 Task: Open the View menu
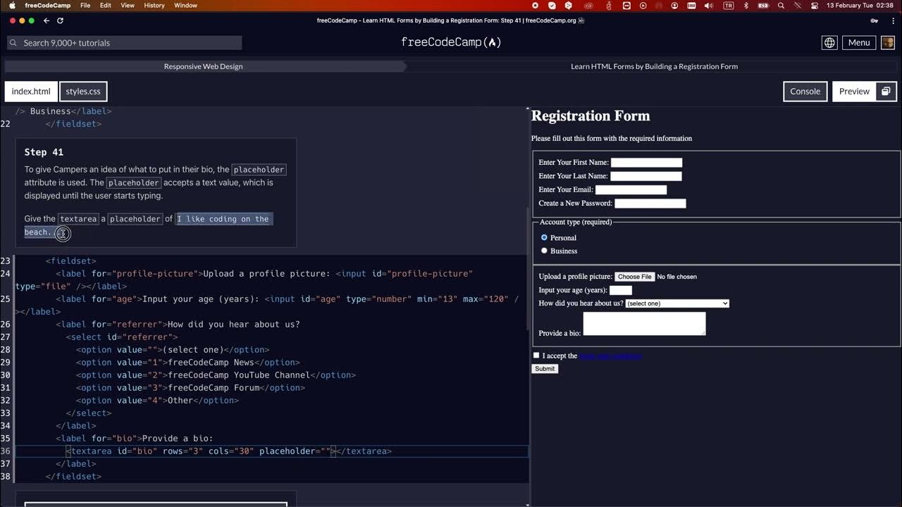coord(128,5)
